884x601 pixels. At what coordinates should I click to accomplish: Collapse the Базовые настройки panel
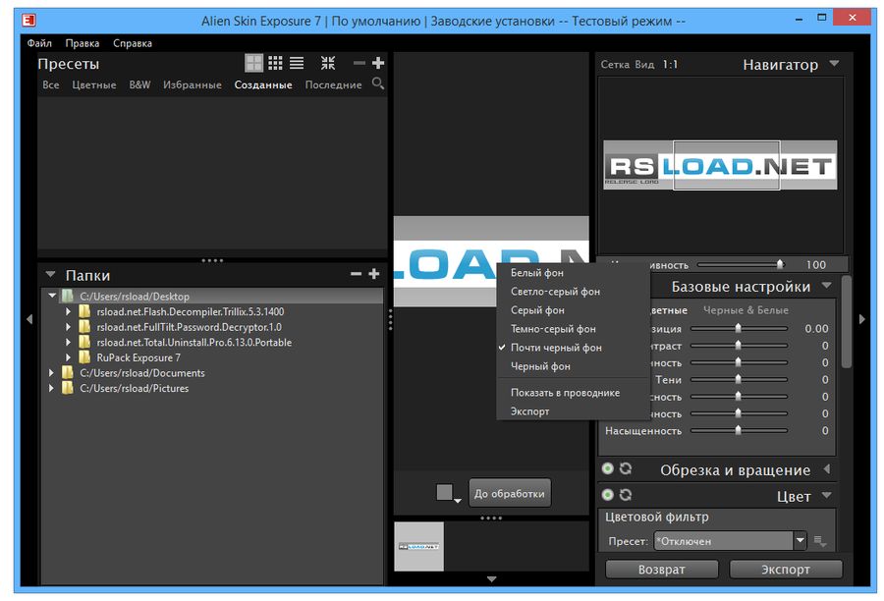click(826, 285)
